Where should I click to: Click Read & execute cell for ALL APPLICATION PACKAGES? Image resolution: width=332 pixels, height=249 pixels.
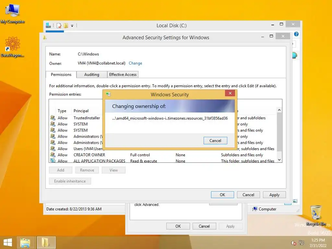[x=144, y=161]
